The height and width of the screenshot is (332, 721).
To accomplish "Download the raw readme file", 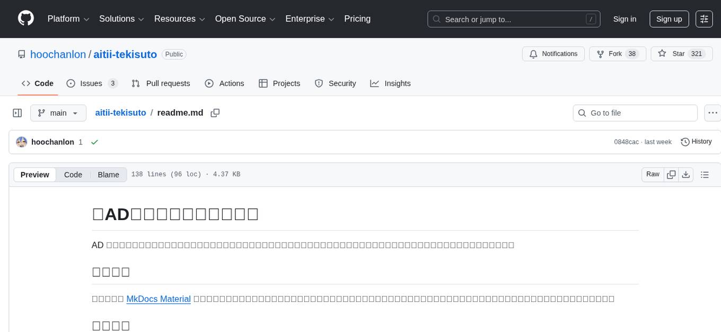I will coord(686,174).
